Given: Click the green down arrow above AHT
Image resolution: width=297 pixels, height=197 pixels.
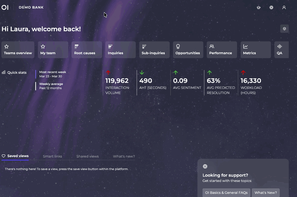Looking at the screenshot, I should 142,72.
